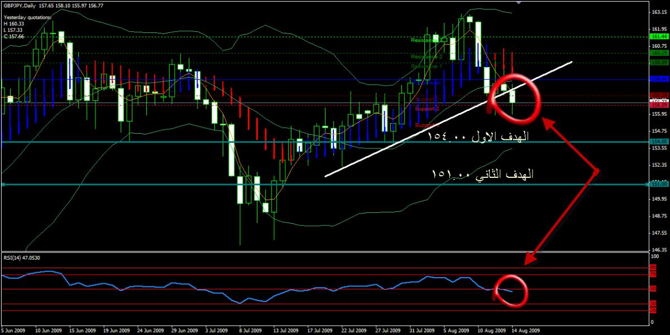The width and height of the screenshot is (670, 335).
Task: Click the '19 Jun 2009' date label
Action: click(117, 331)
